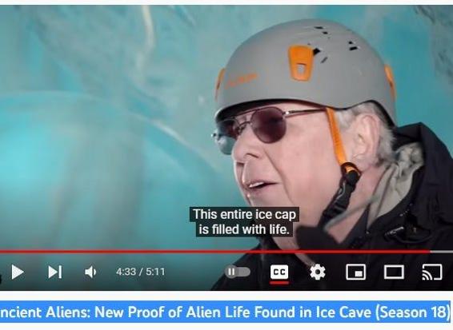Cast video to TV

tap(432, 272)
